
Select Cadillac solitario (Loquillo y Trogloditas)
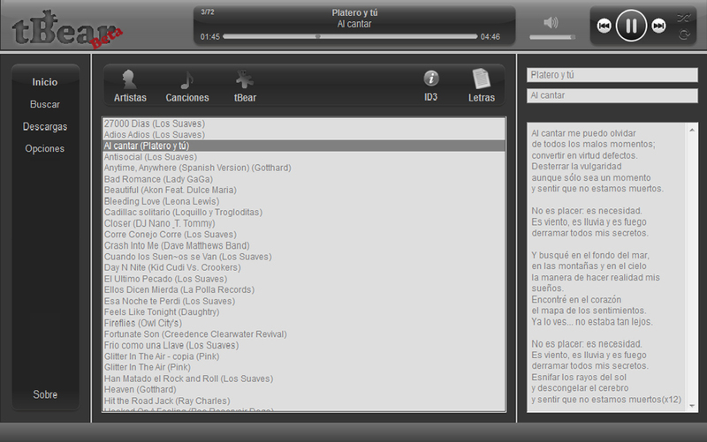304,212
